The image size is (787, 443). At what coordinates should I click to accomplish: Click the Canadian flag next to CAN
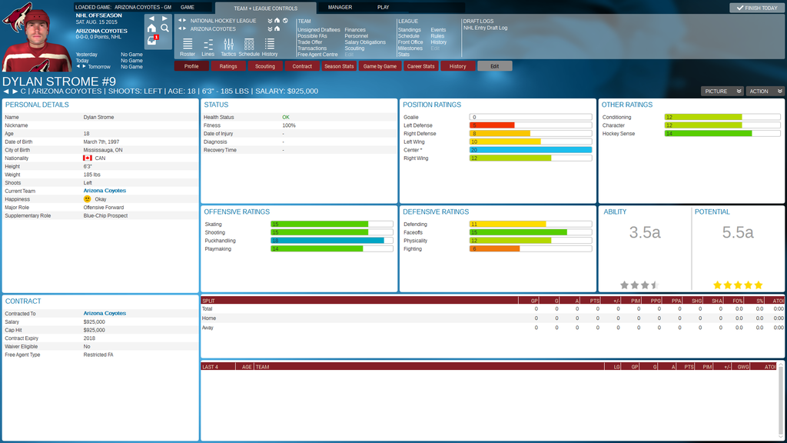tap(88, 158)
